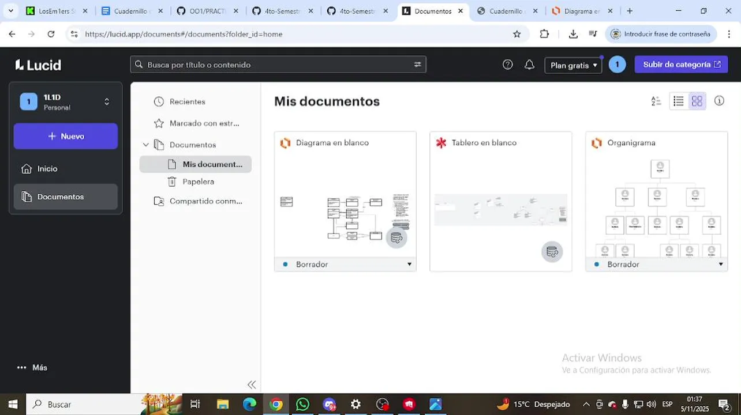This screenshot has width=741, height=415.
Task: Open Chrome downloads icon
Action: coord(573,34)
